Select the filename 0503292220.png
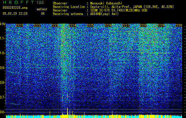This screenshot has width=186, height=118. point(15,8)
